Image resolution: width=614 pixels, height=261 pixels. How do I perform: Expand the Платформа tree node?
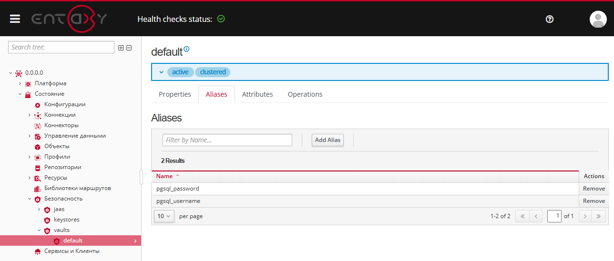20,83
